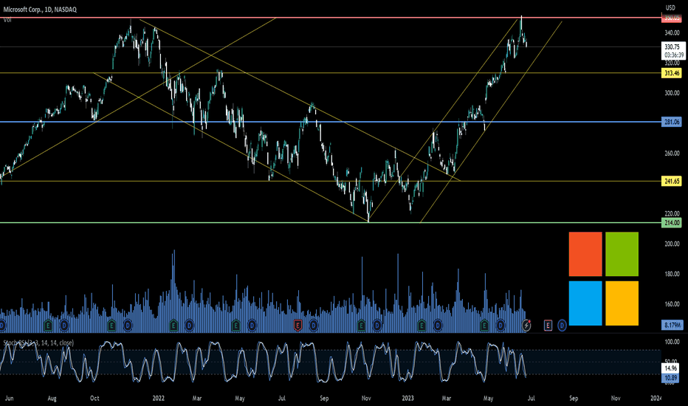Open the November 2022 dividend D marker
688x406 pixels.
[x=377, y=326]
